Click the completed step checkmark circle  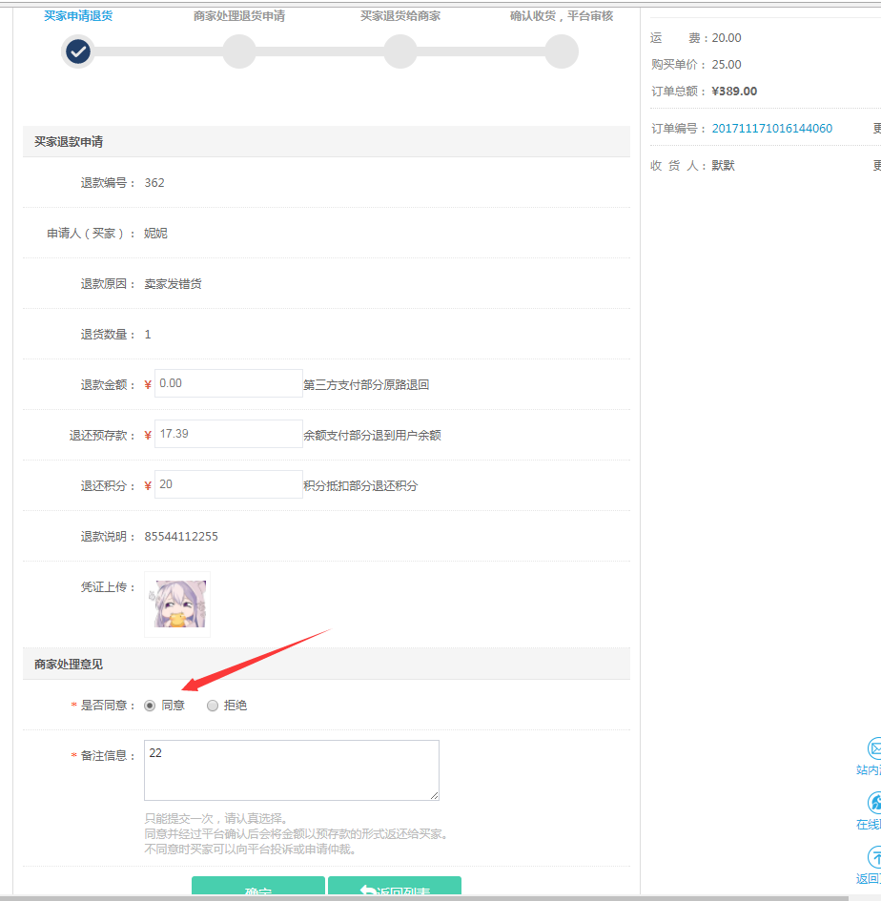[78, 51]
